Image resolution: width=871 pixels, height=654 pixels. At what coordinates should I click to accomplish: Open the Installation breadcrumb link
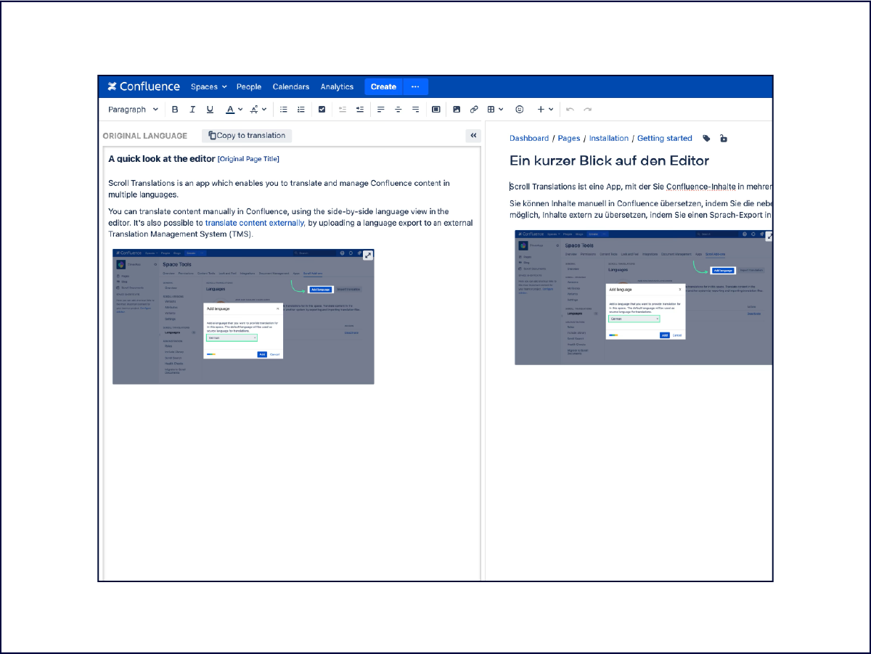(x=609, y=138)
